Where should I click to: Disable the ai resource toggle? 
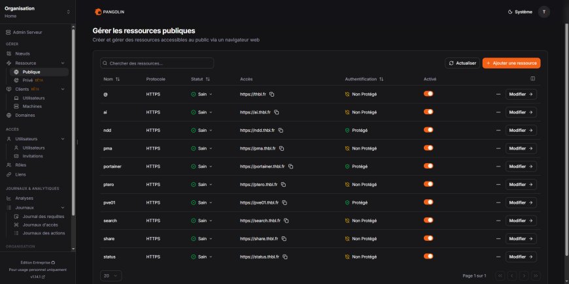click(428, 112)
